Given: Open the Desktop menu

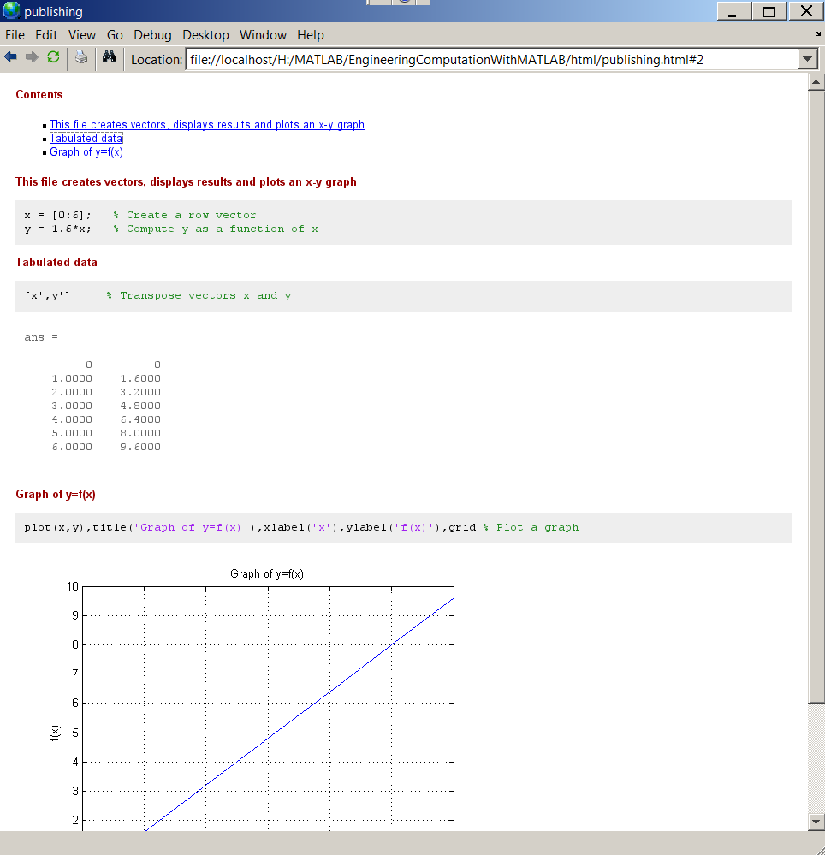Looking at the screenshot, I should 205,35.
